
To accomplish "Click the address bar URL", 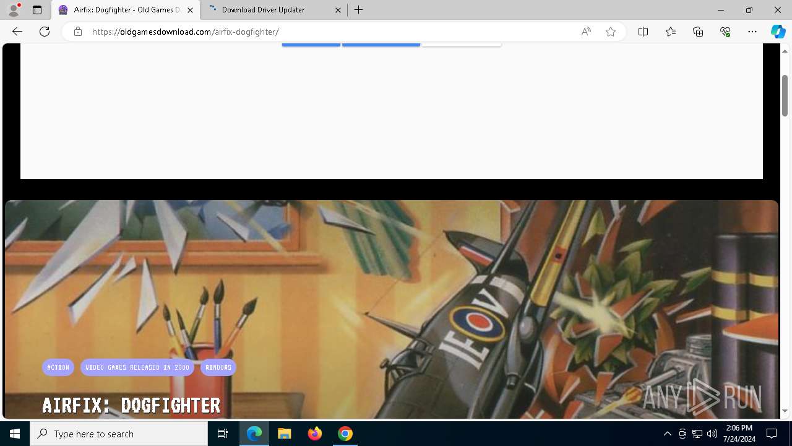I will point(186,32).
